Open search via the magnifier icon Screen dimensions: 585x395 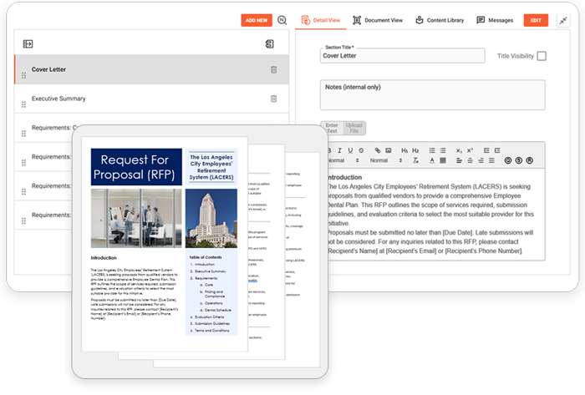pos(282,20)
